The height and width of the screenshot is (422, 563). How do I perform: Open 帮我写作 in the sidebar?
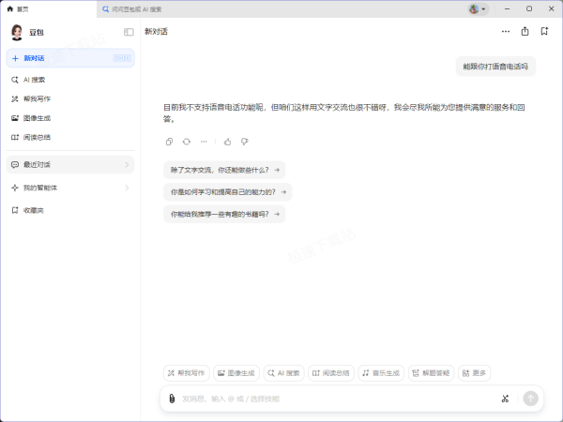click(x=70, y=98)
